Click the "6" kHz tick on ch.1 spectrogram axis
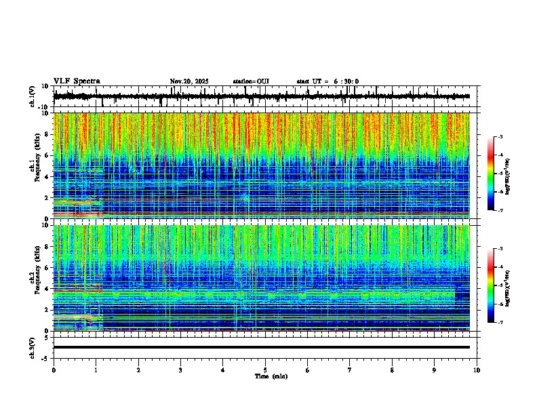The height and width of the screenshot is (415, 537). (x=47, y=155)
